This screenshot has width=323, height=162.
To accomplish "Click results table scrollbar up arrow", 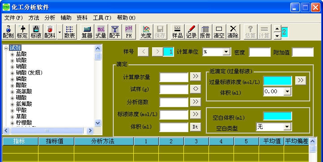I will (x=312, y=141).
